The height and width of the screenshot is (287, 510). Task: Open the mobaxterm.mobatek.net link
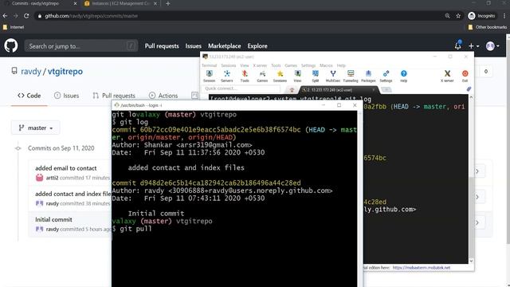coord(422,268)
